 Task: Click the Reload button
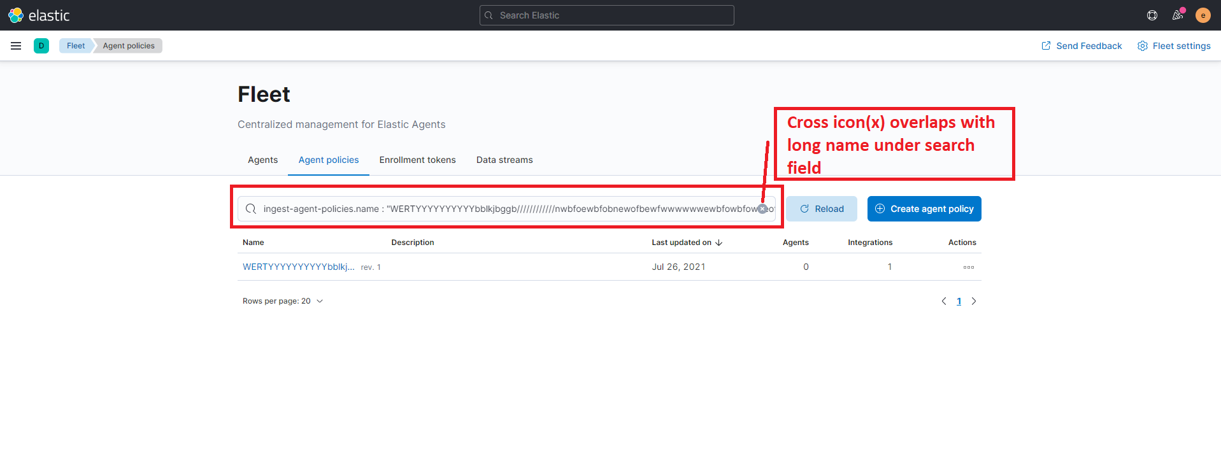click(x=822, y=209)
